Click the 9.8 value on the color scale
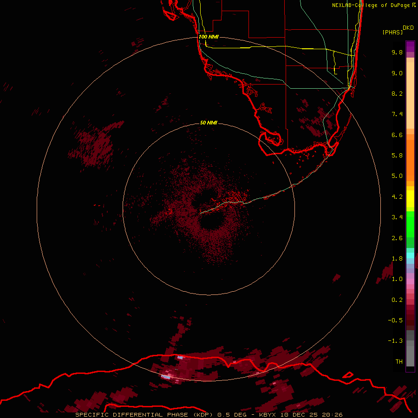This screenshot has height=418, width=418. coord(397,52)
